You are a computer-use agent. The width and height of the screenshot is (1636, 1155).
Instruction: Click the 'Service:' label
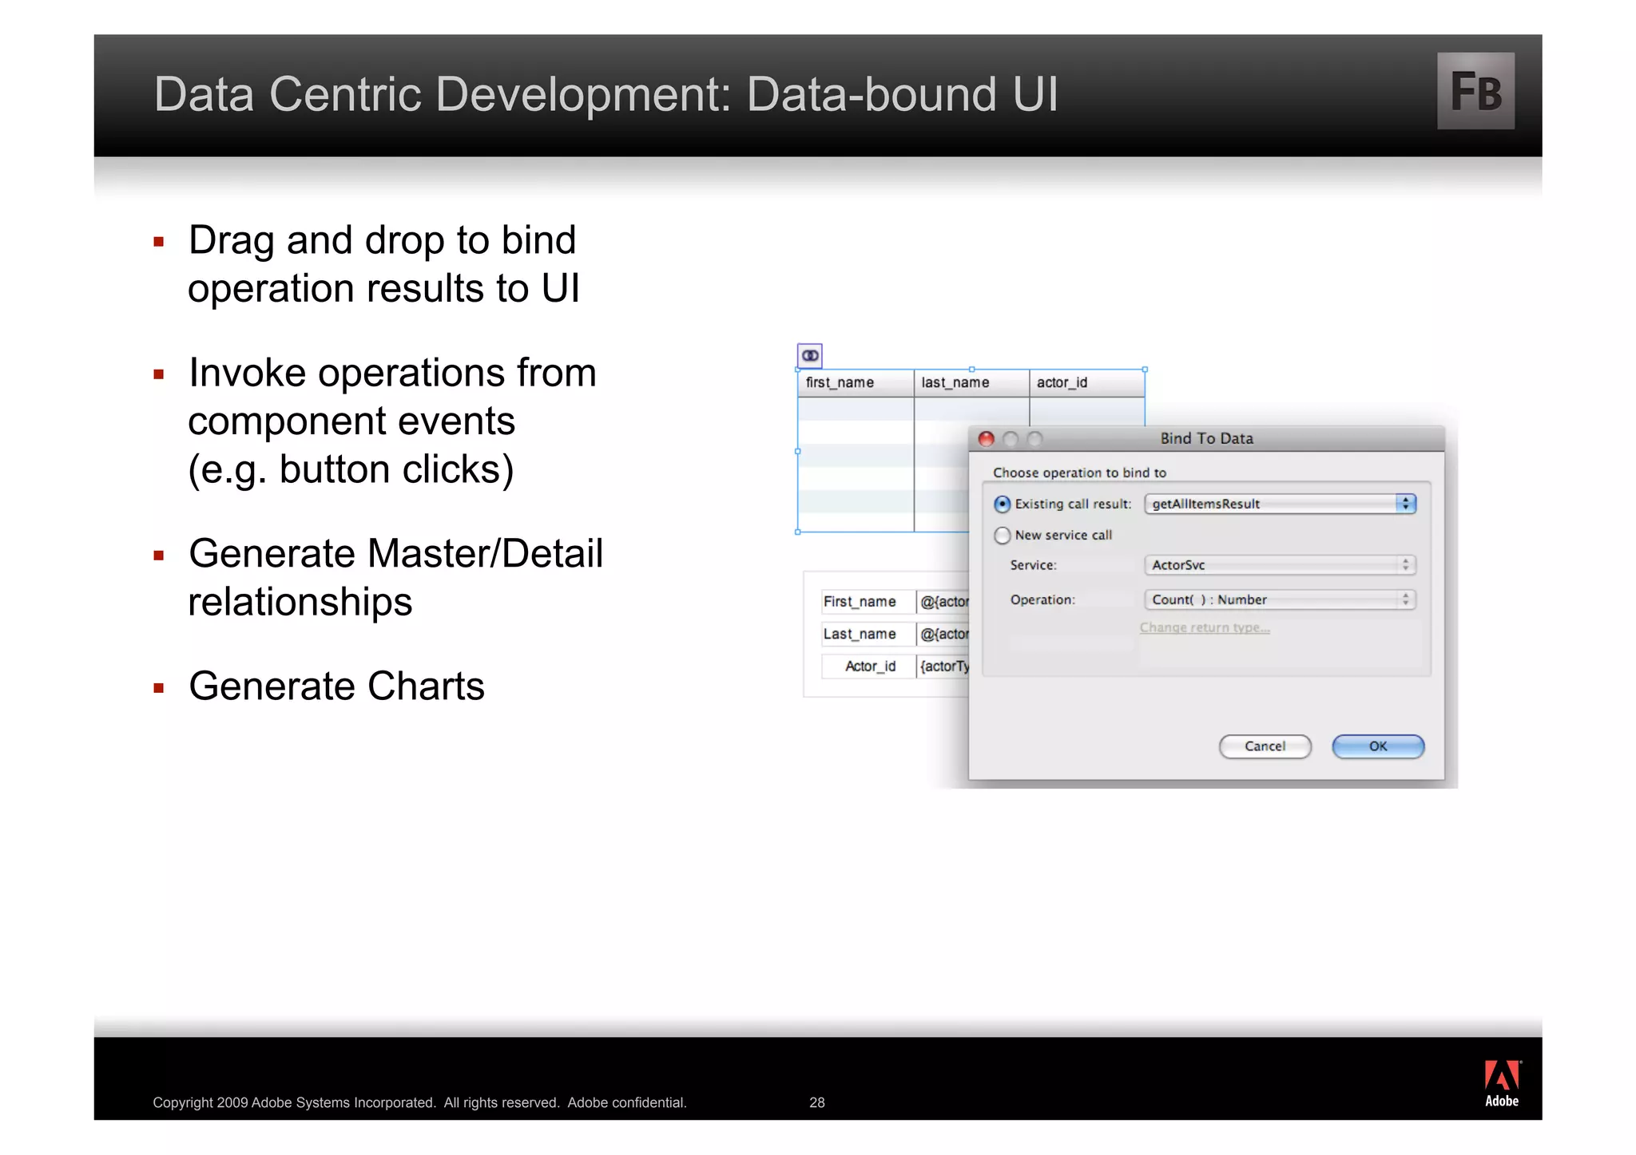click(1033, 565)
